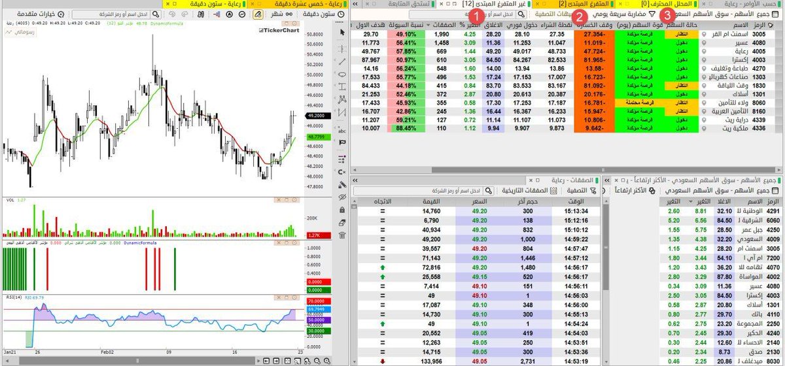This screenshot has height=366, width=785.
Task: Toggle the hide drawings eye icon
Action: (342, 197)
